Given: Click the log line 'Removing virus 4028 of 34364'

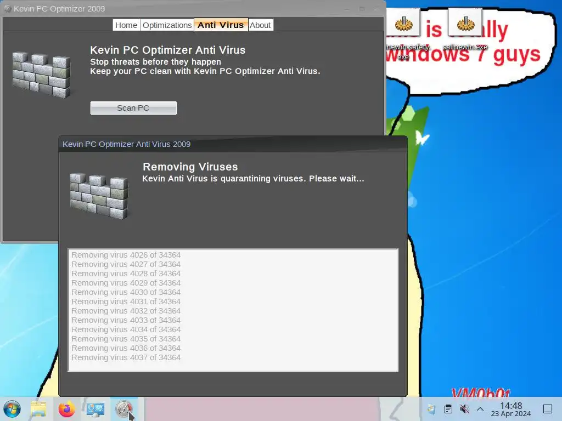Looking at the screenshot, I should tap(126, 274).
